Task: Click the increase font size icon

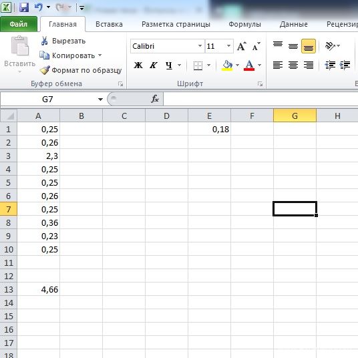Action: click(x=242, y=46)
